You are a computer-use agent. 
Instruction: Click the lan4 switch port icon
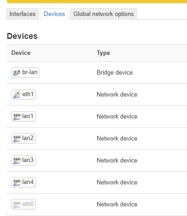(17, 183)
